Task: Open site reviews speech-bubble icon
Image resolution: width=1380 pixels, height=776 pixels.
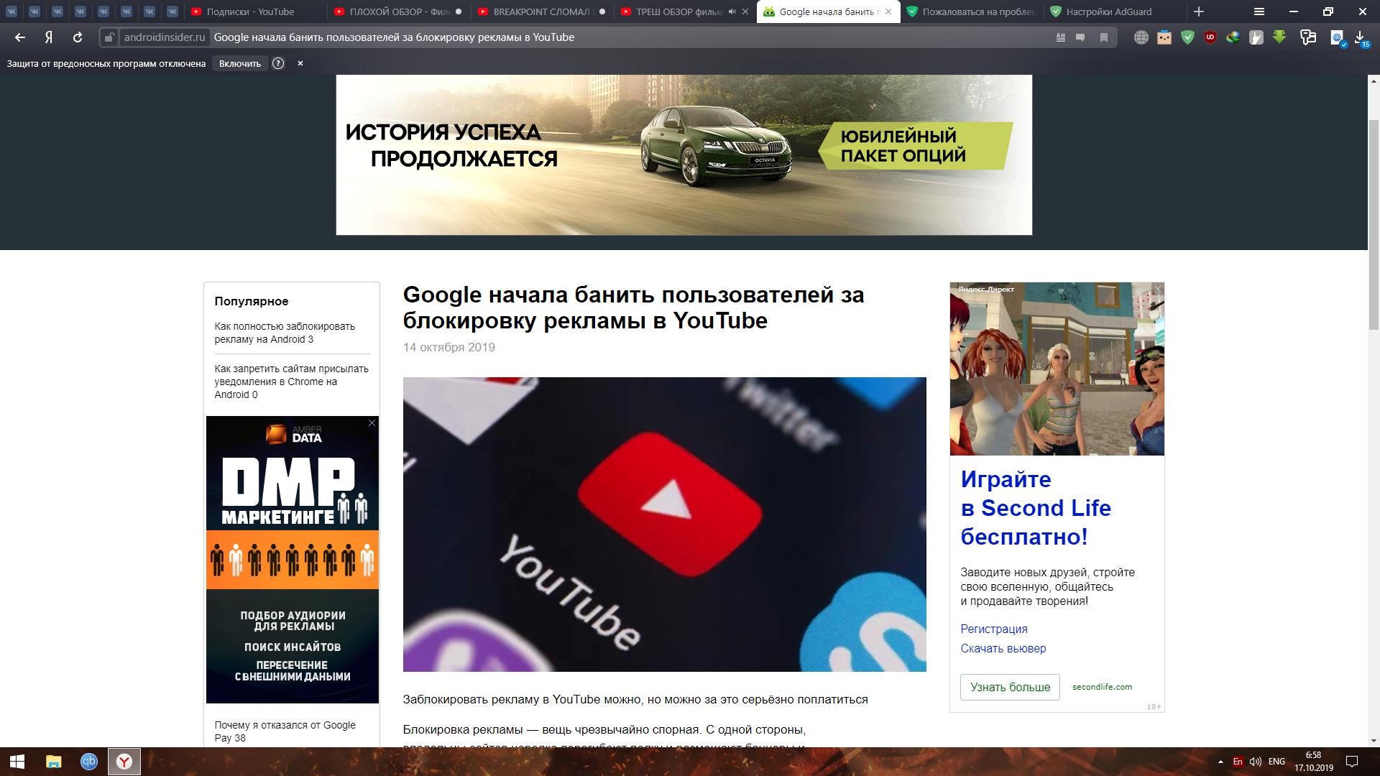Action: pos(1080,37)
